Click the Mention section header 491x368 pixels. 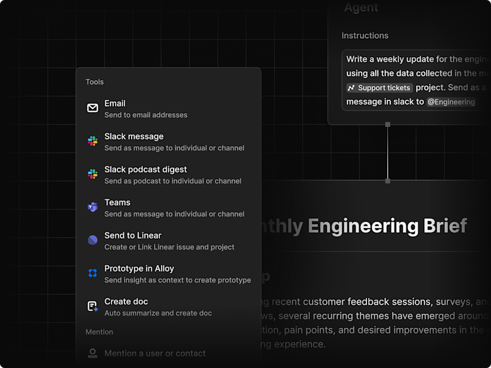(x=99, y=332)
